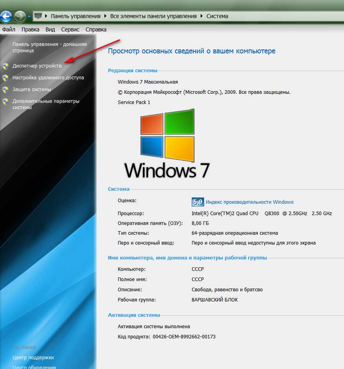Open the Справка menu
344x369 pixels.
pyautogui.click(x=96, y=29)
